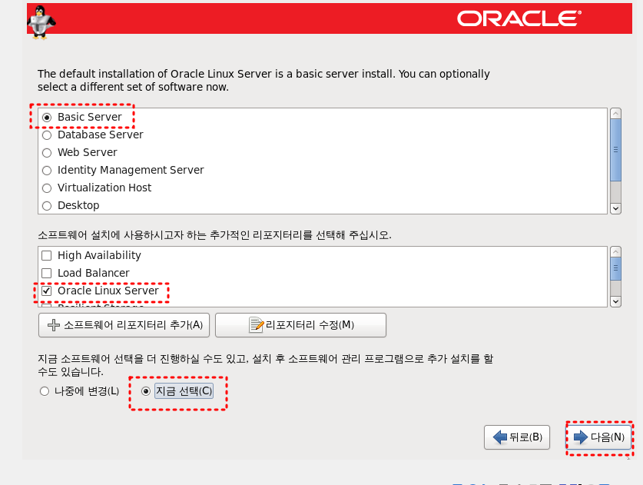Click the 'Load Balancer' label text
Image resolution: width=643 pixels, height=485 pixels.
(x=93, y=273)
